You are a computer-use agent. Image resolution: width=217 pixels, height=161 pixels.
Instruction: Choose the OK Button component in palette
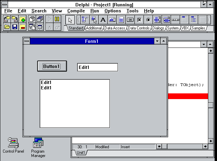[130, 20]
